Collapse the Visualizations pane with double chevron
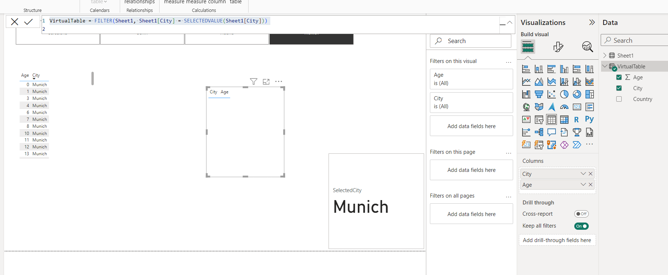Image resolution: width=668 pixels, height=275 pixels. 592,22
